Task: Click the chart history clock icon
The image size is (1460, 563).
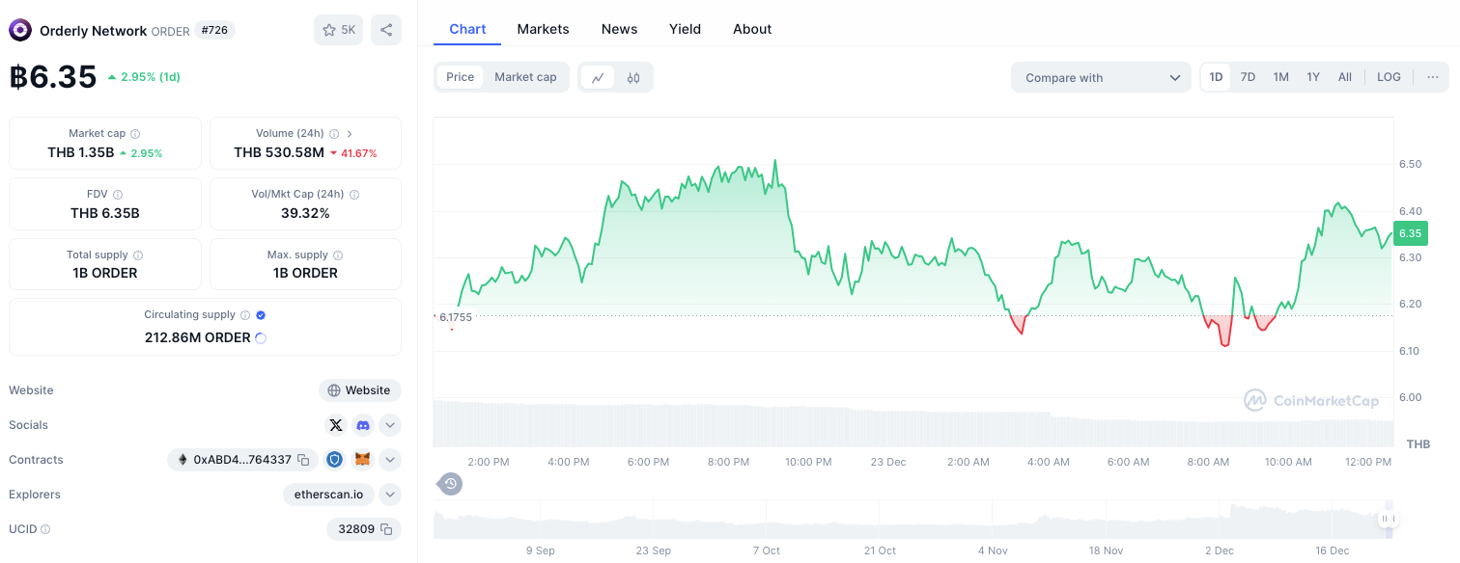Action: (x=450, y=484)
